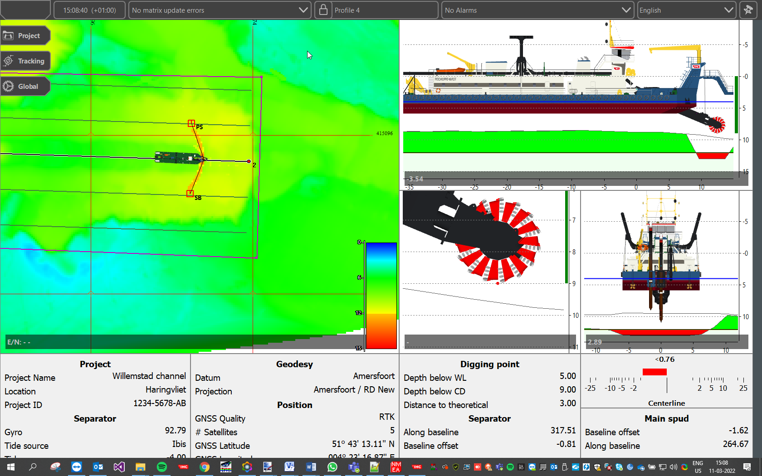Viewport: 762px width, 476px height.
Task: Open Outlook from the taskbar
Action: click(98, 467)
